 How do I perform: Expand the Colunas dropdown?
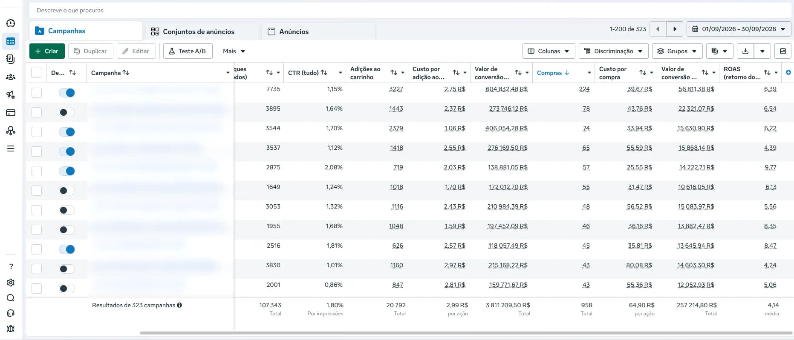[x=549, y=51]
